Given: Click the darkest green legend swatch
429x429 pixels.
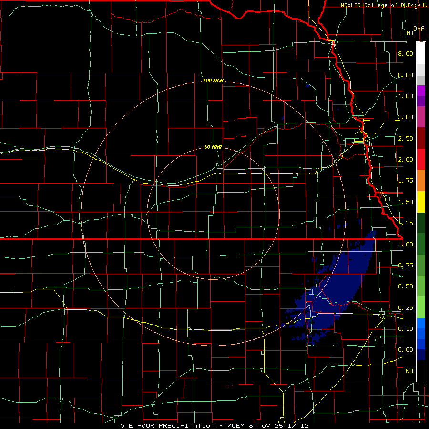Looking at the screenshot, I should click(x=421, y=223).
